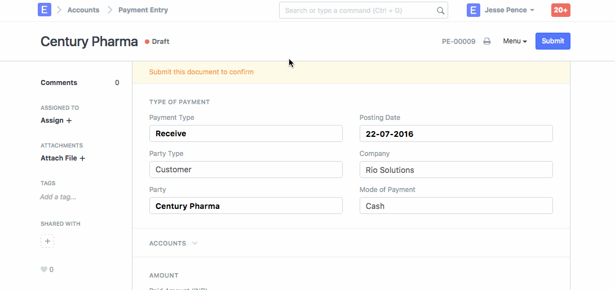Click the Add a tag field

click(x=58, y=197)
